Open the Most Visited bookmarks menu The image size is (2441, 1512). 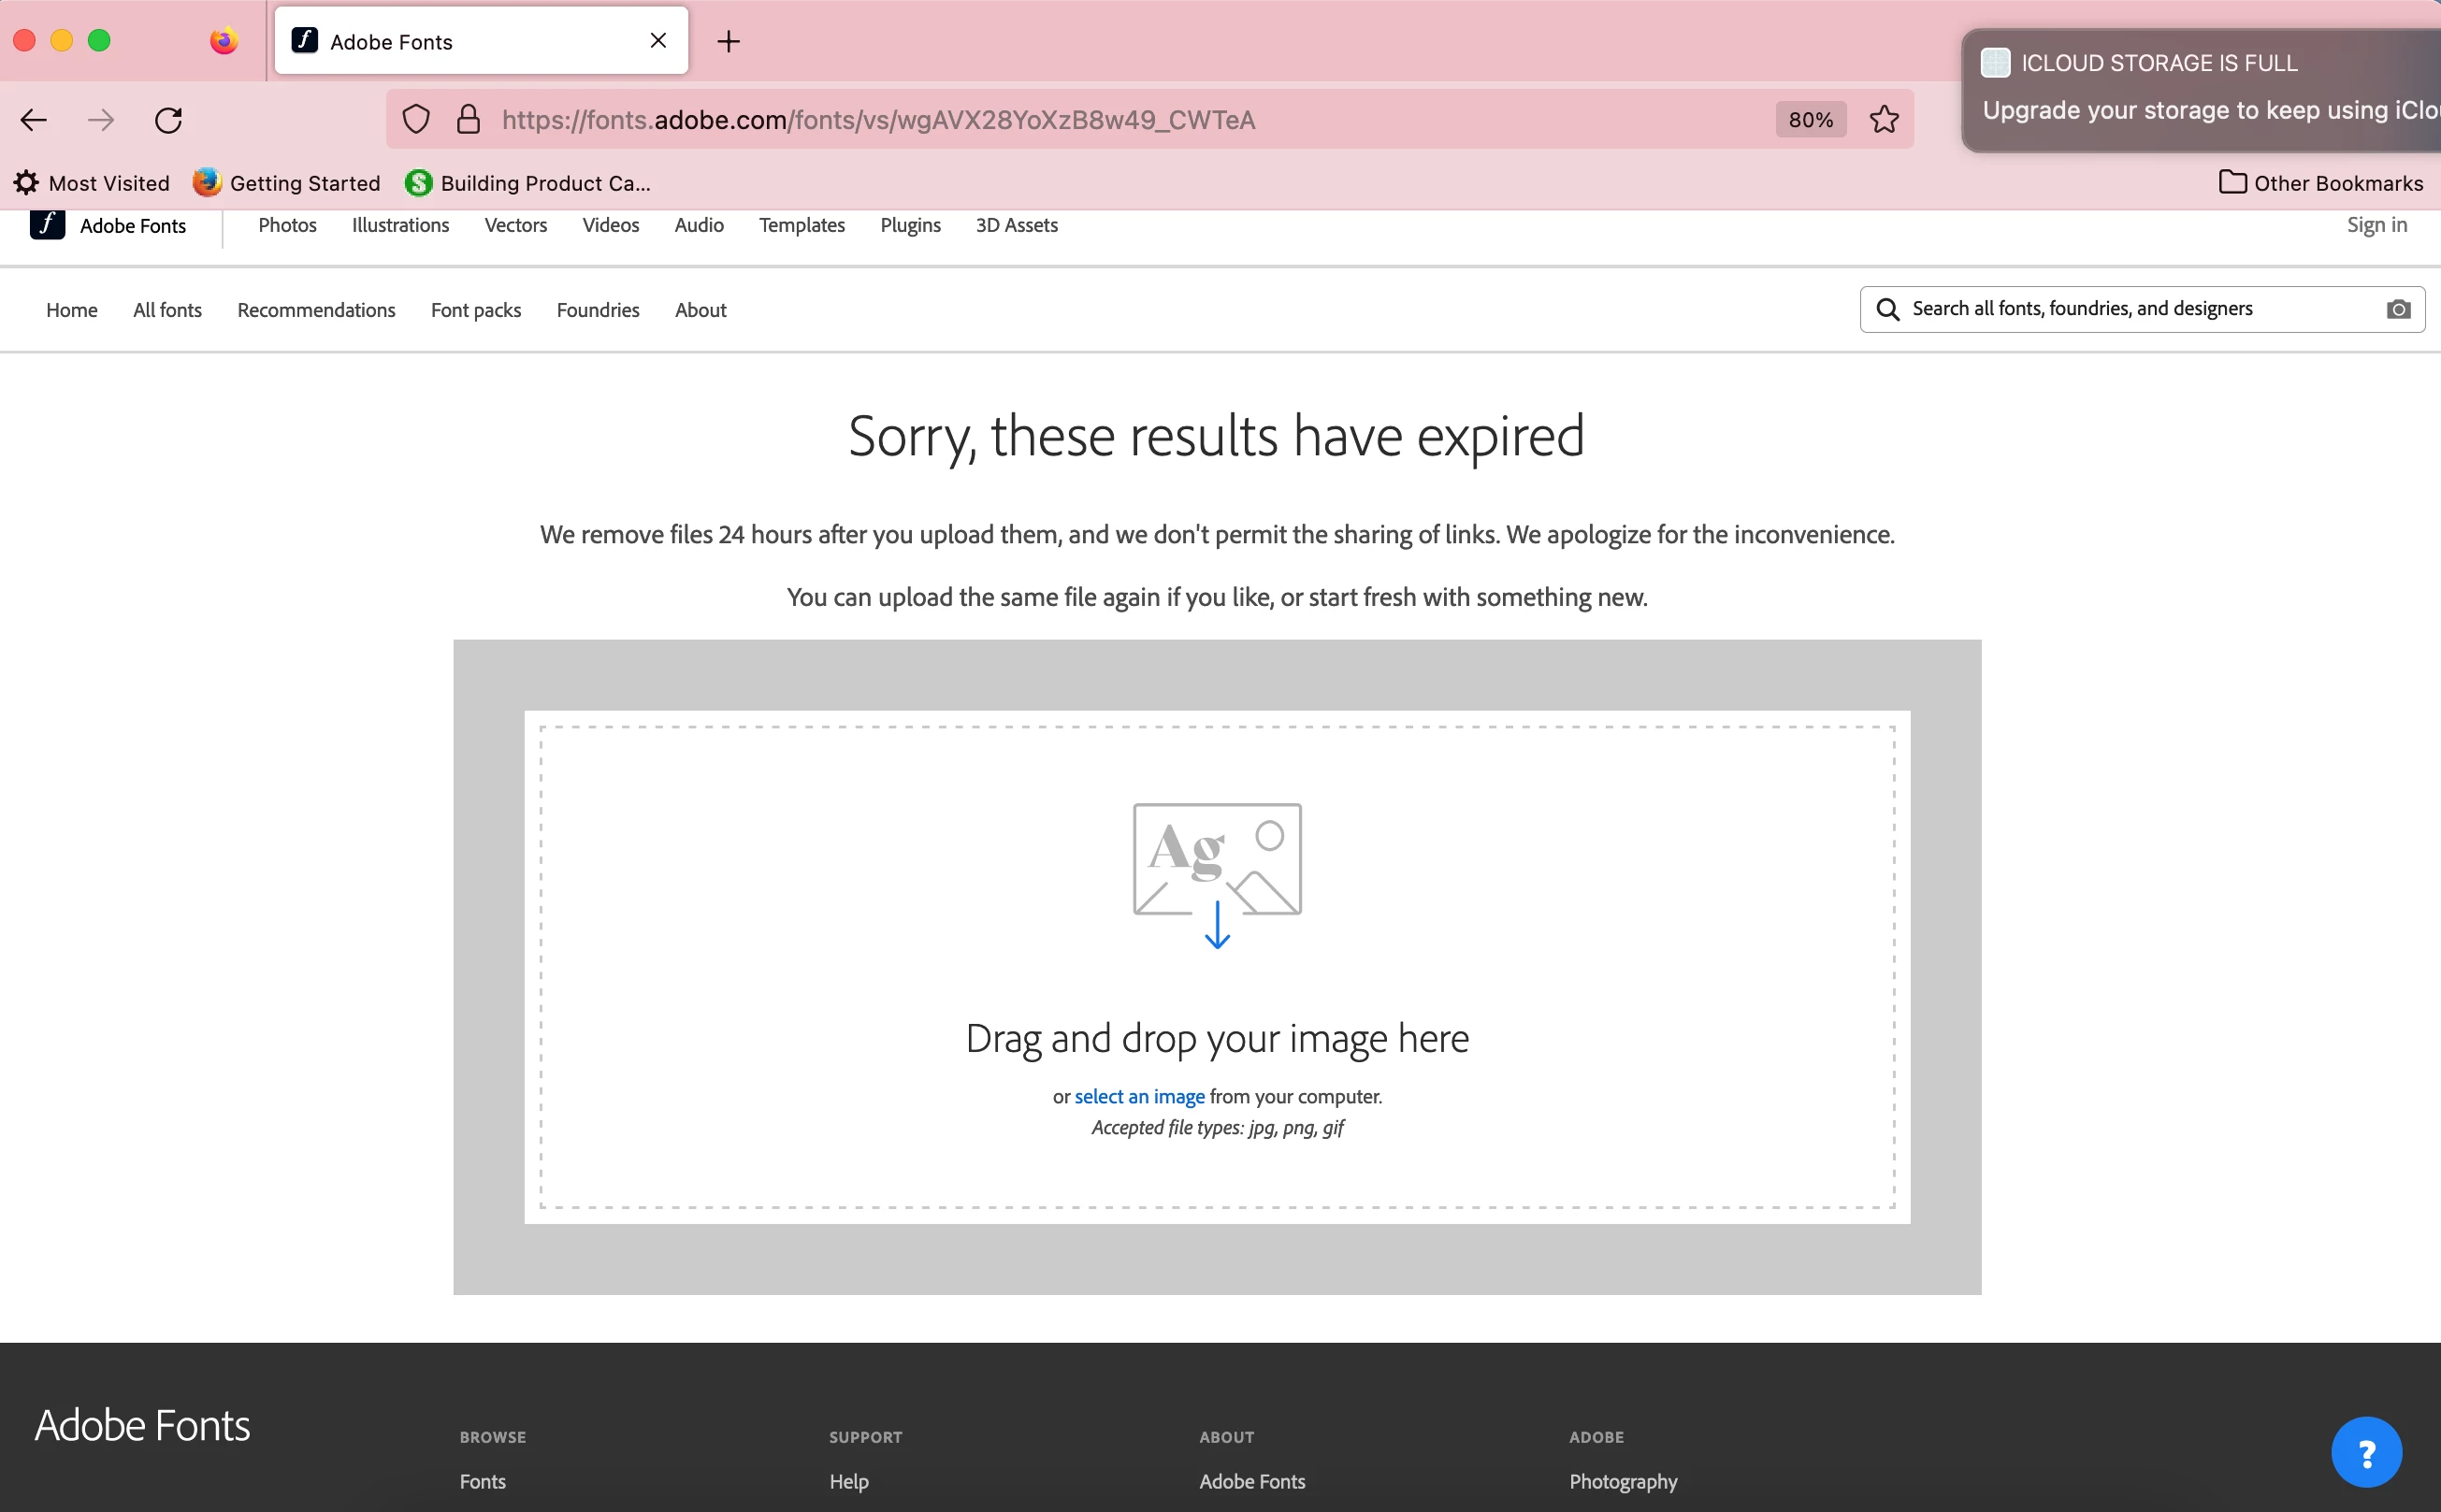tap(92, 183)
